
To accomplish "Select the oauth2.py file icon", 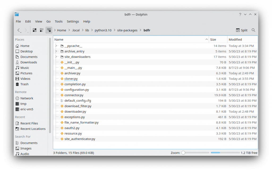I will click(x=62, y=128).
